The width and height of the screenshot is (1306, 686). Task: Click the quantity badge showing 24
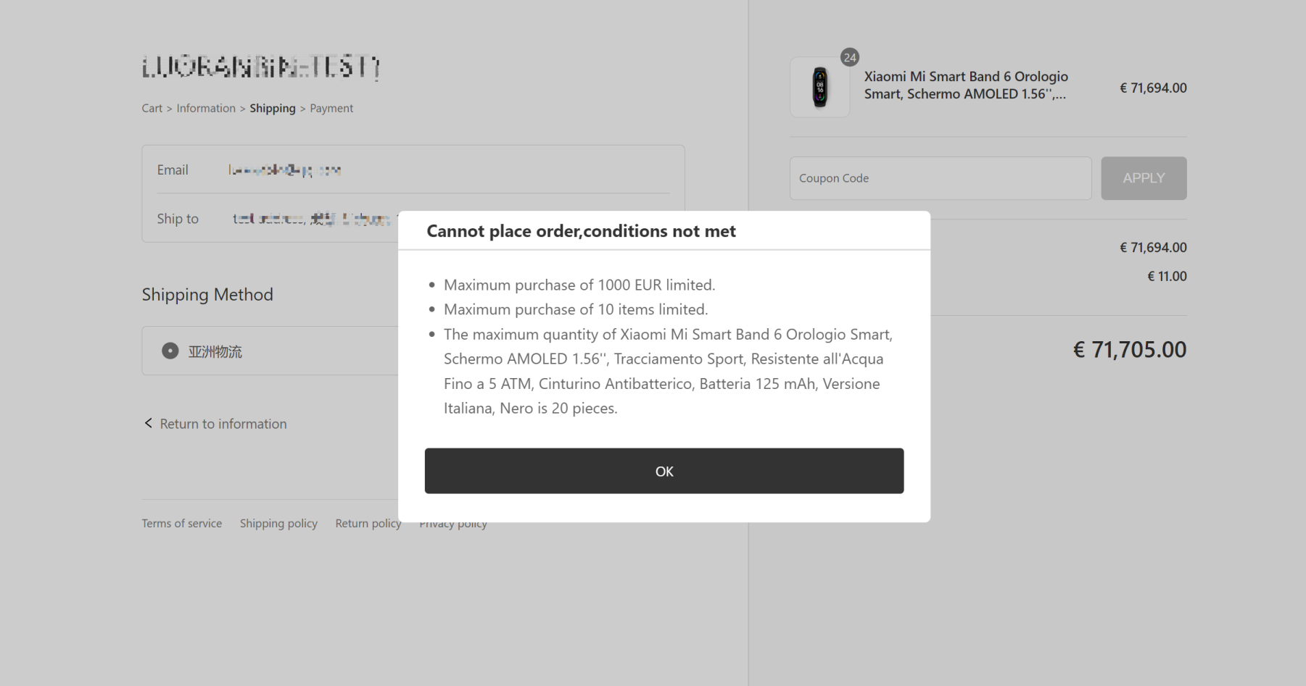[850, 57]
